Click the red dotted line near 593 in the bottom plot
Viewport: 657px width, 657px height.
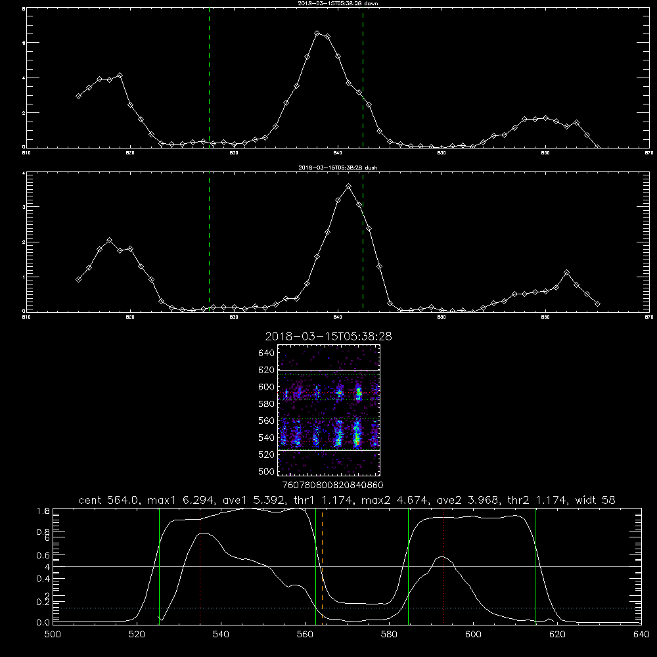443,566
